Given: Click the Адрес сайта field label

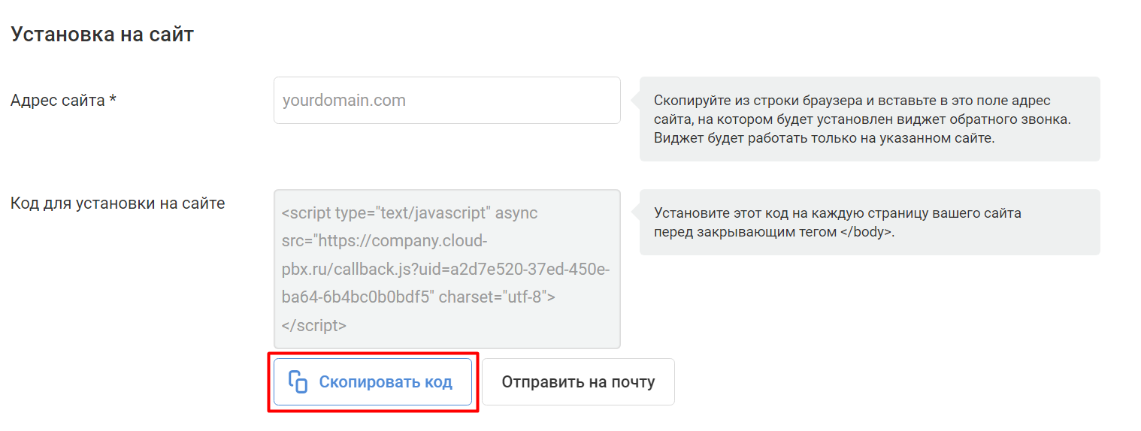Looking at the screenshot, I should point(63,100).
